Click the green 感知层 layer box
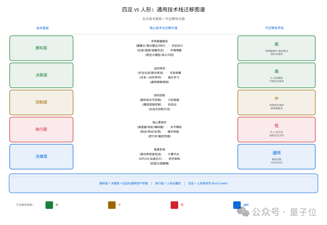The image size is (327, 225). [x=41, y=48]
